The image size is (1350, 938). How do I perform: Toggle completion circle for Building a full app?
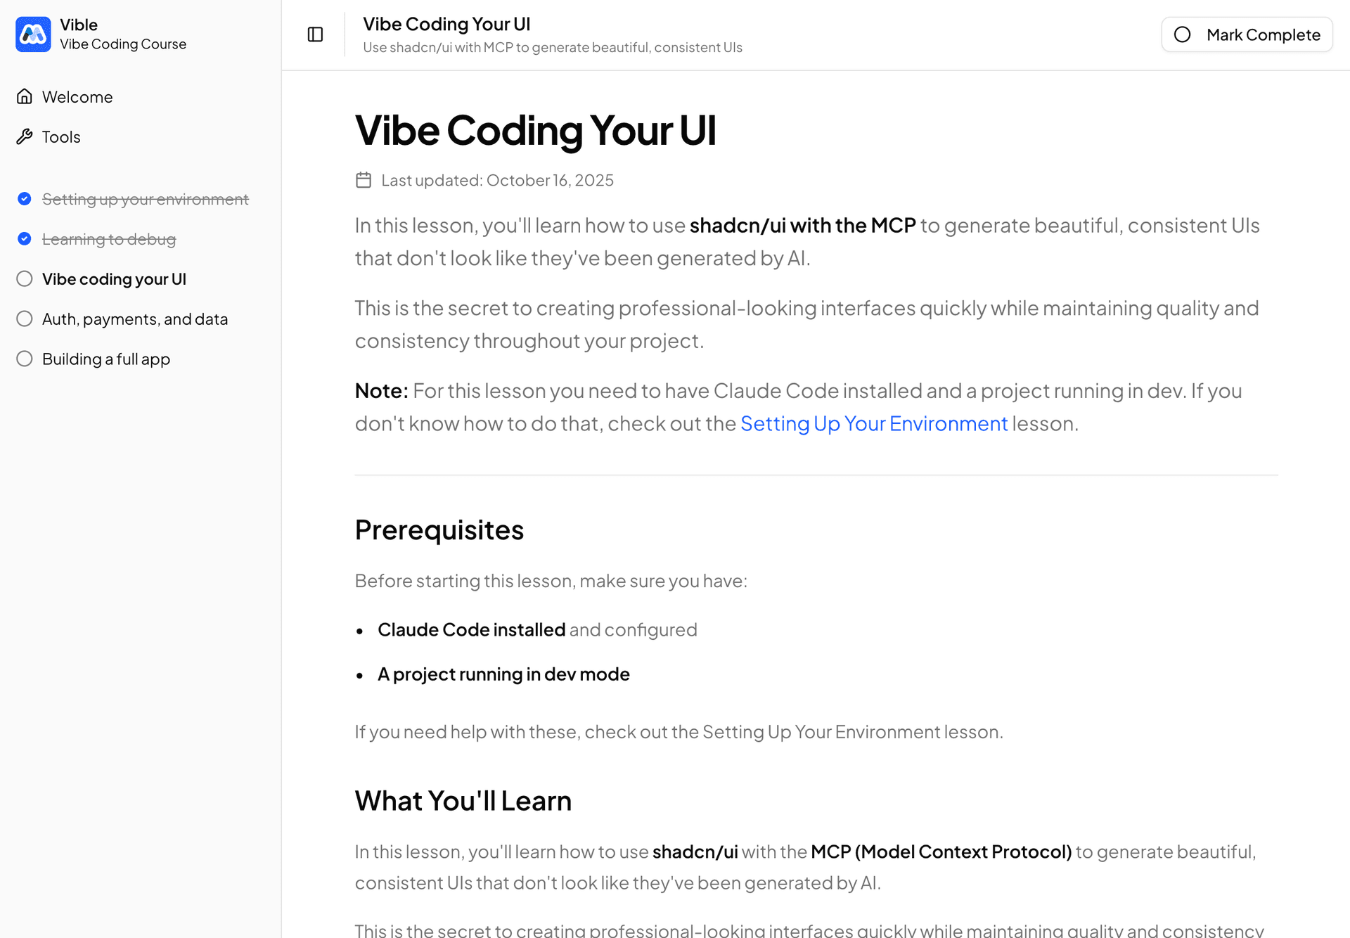[25, 359]
